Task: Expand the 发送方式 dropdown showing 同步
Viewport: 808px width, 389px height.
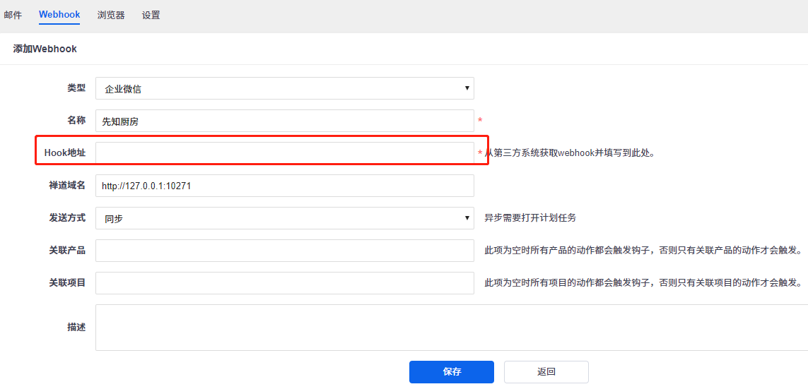Action: [284, 218]
